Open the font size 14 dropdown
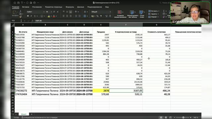The width and height of the screenshot is (212, 119). click(51, 12)
